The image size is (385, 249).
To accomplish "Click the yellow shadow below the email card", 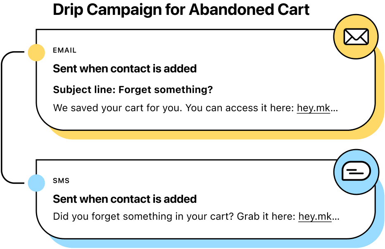I will click(207, 135).
